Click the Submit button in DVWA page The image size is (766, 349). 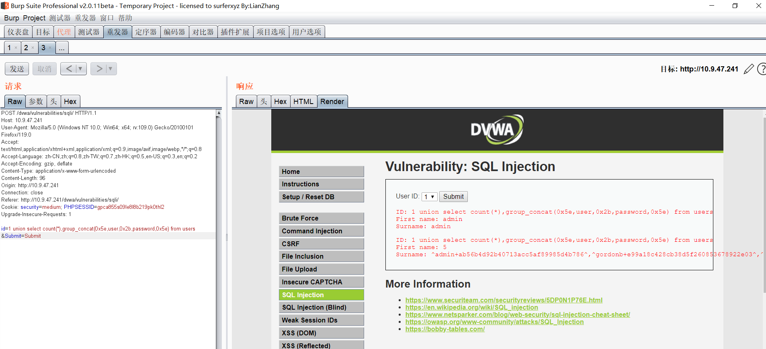[453, 196]
